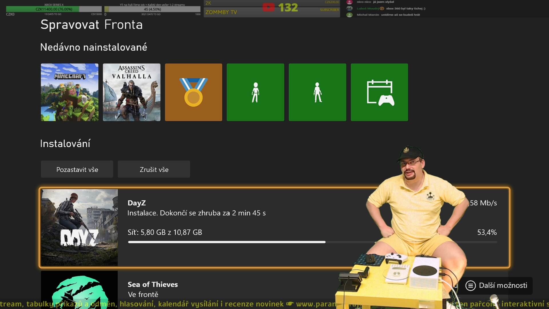This screenshot has height=309, width=549.
Task: Click the Xbox Series X donation goal bar
Action: 54,9
